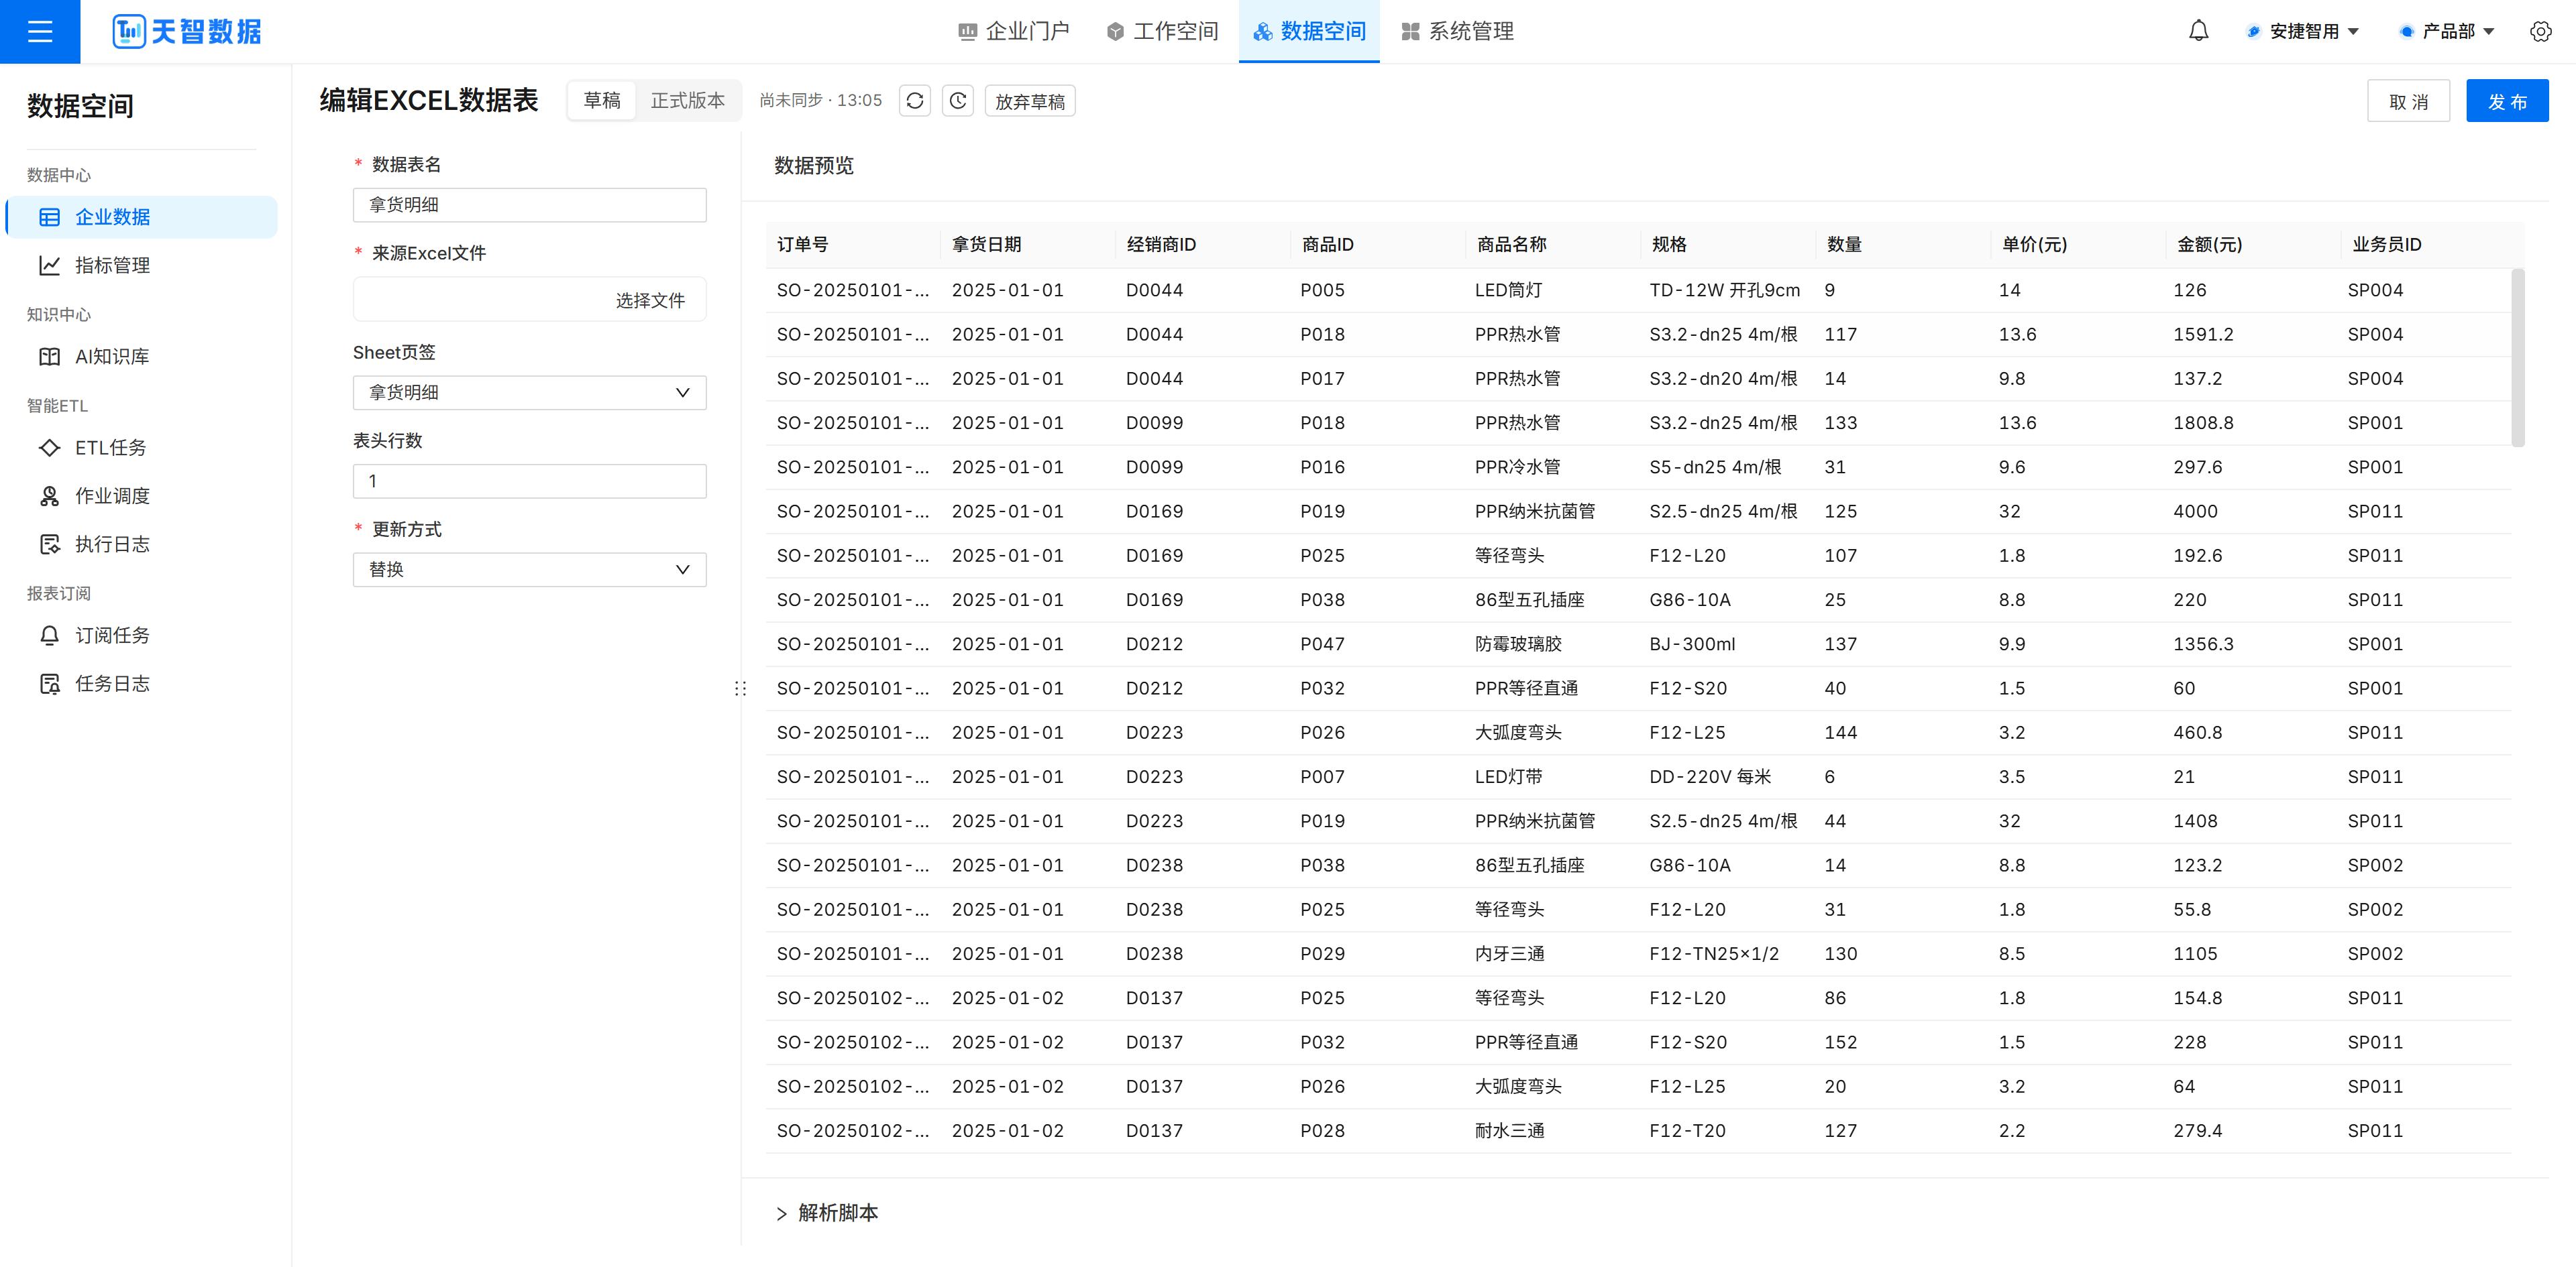Select the 草稿 version toggle
This screenshot has height=1267, width=2576.
click(x=602, y=101)
